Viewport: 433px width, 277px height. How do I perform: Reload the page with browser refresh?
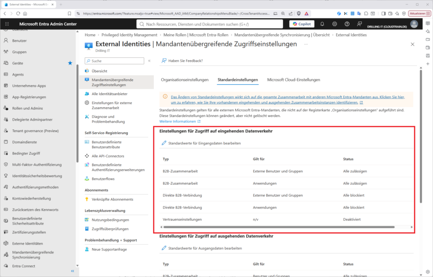point(18,13)
